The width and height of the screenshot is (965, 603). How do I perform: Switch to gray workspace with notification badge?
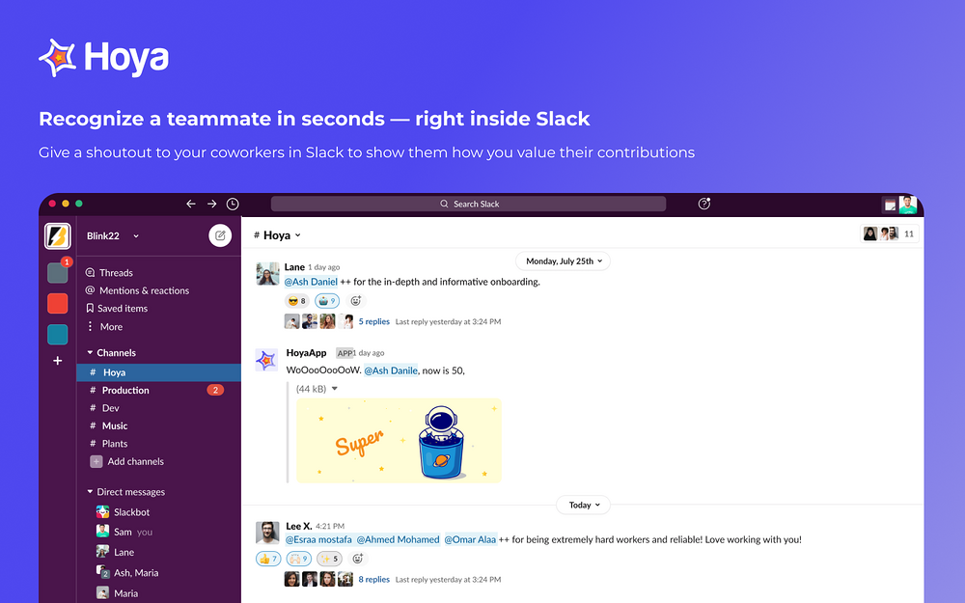pyautogui.click(x=58, y=273)
